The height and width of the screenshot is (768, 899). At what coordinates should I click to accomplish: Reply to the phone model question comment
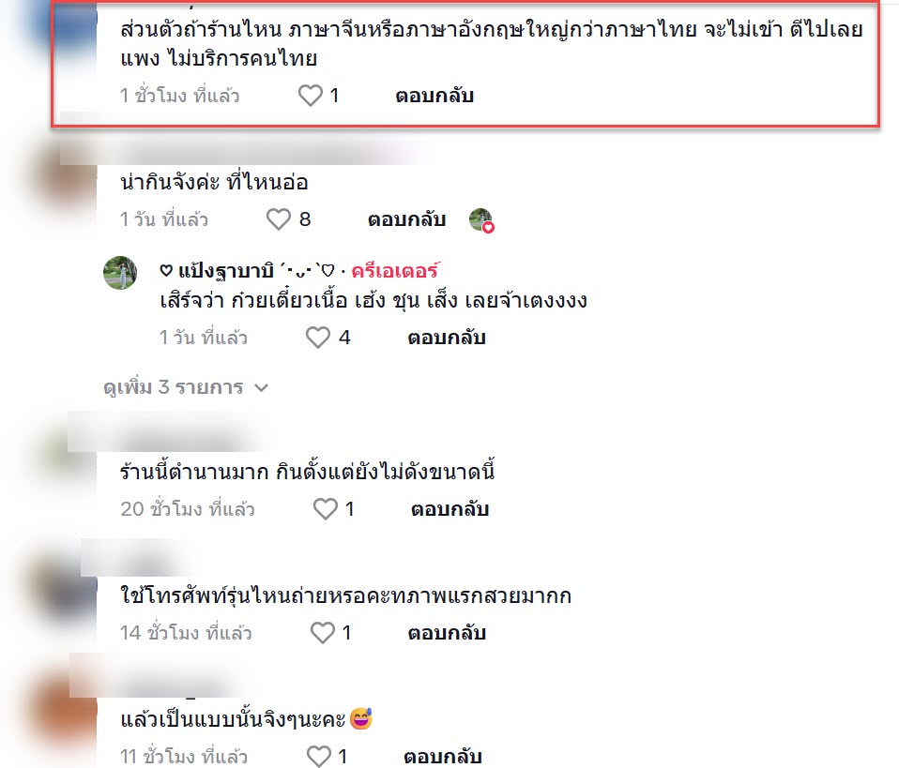pyautogui.click(x=448, y=633)
